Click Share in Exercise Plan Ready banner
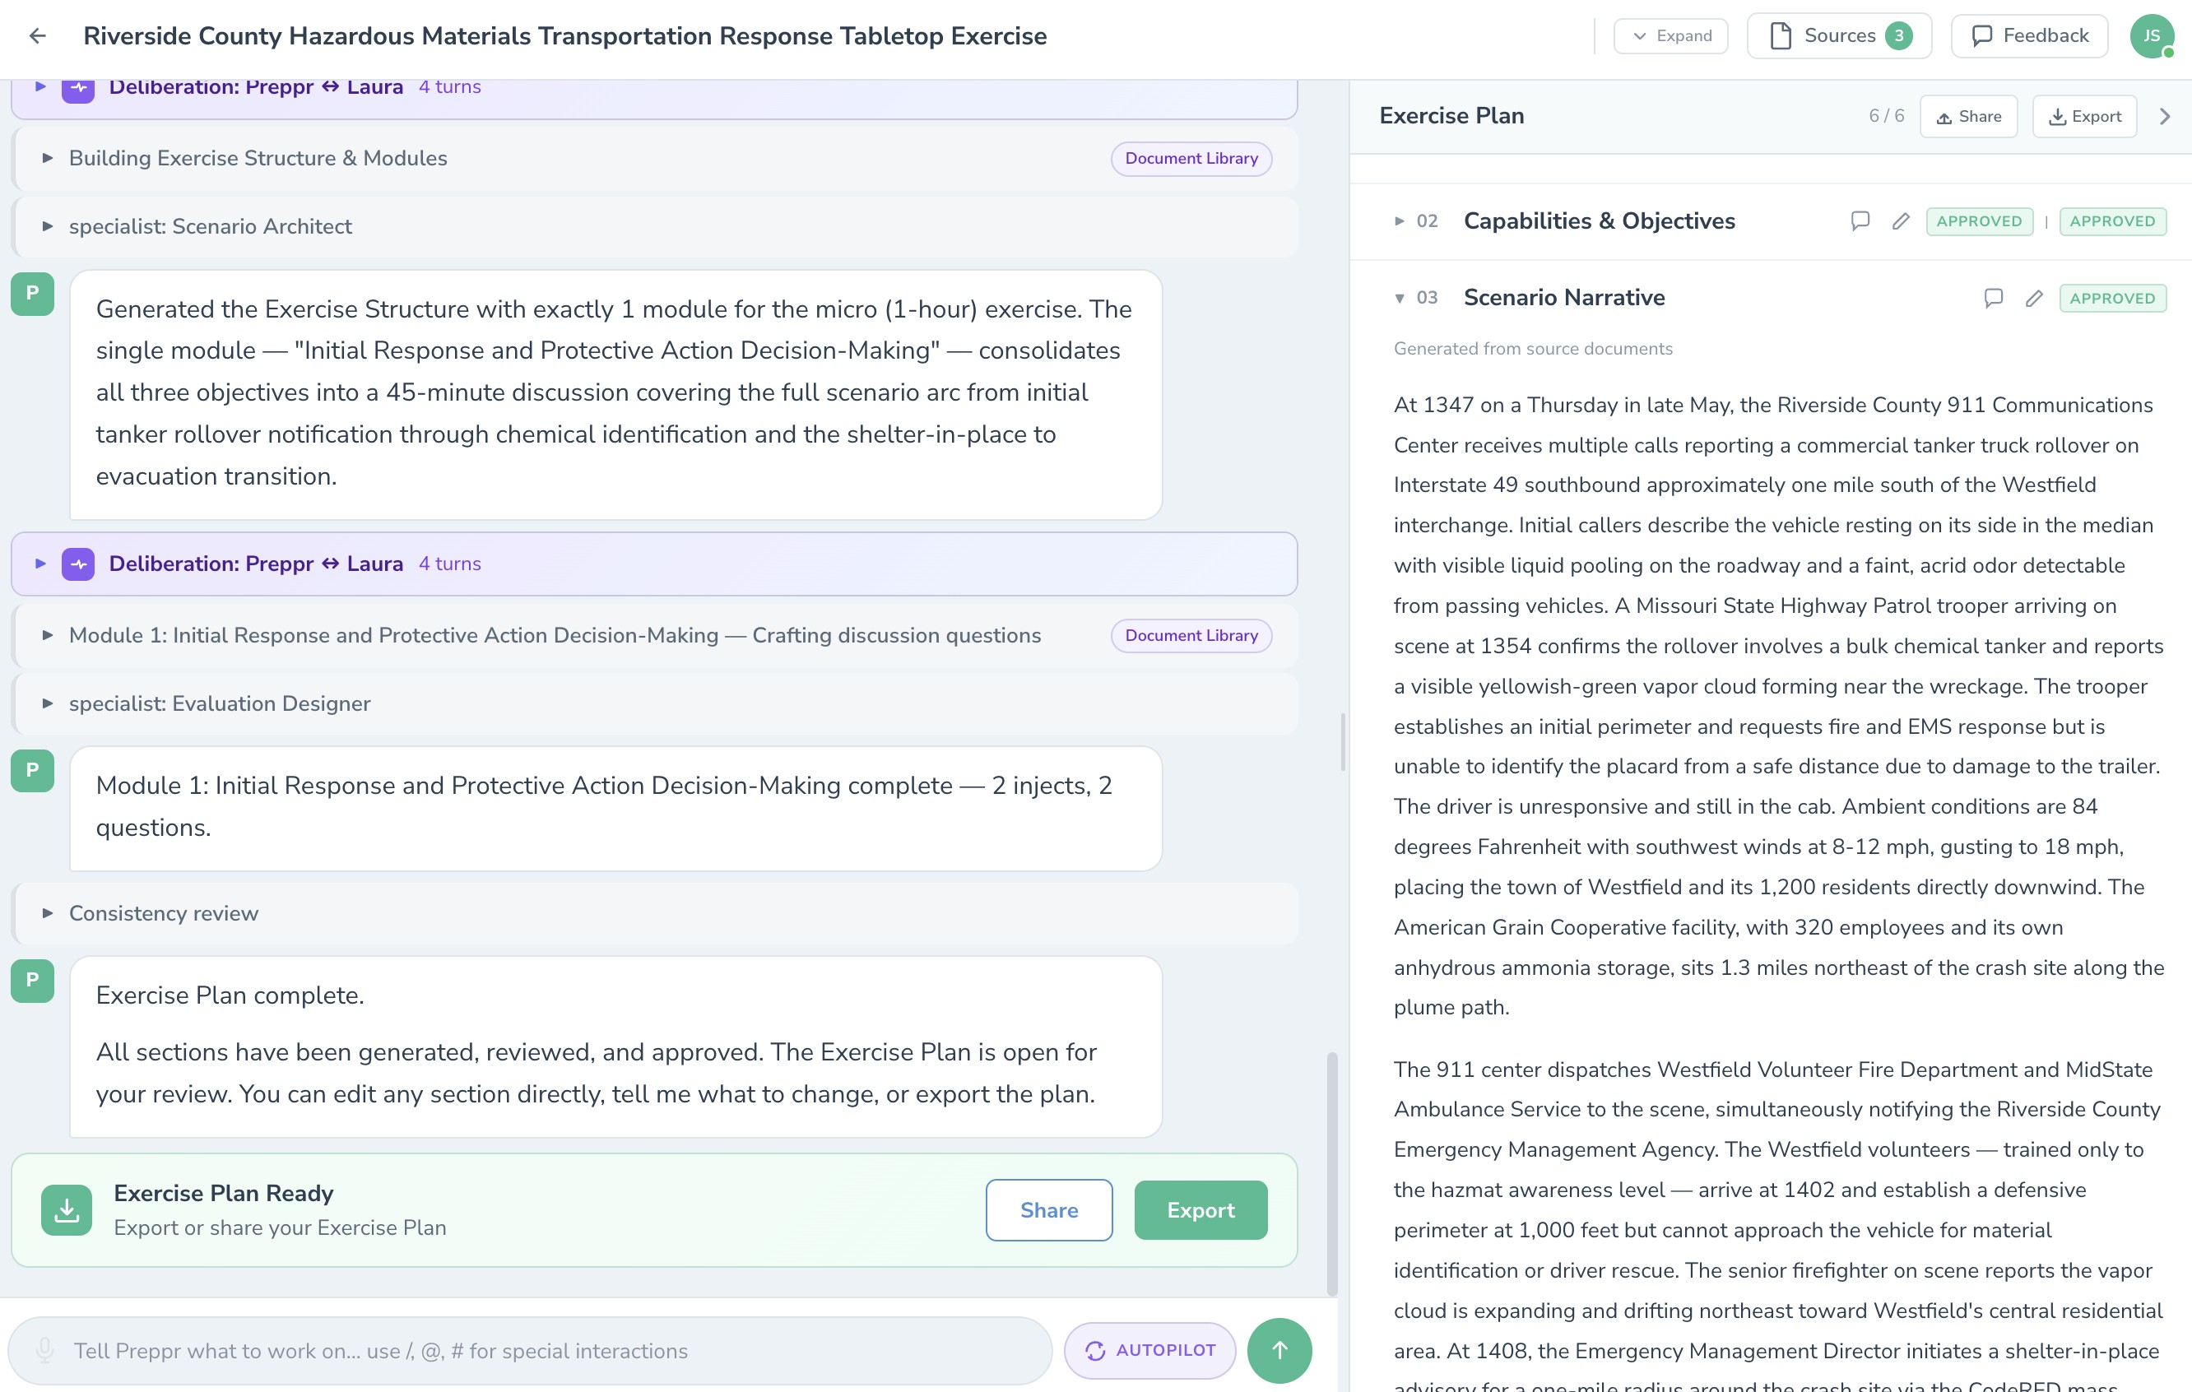Viewport: 2192px width, 1392px height. point(1048,1210)
